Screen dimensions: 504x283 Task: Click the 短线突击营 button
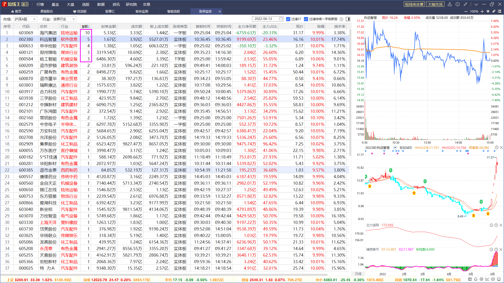point(414,4)
